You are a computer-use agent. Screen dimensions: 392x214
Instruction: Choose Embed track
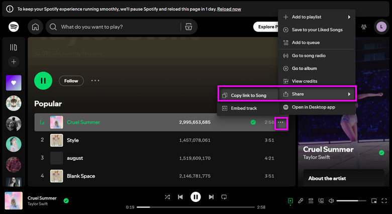click(x=248, y=108)
